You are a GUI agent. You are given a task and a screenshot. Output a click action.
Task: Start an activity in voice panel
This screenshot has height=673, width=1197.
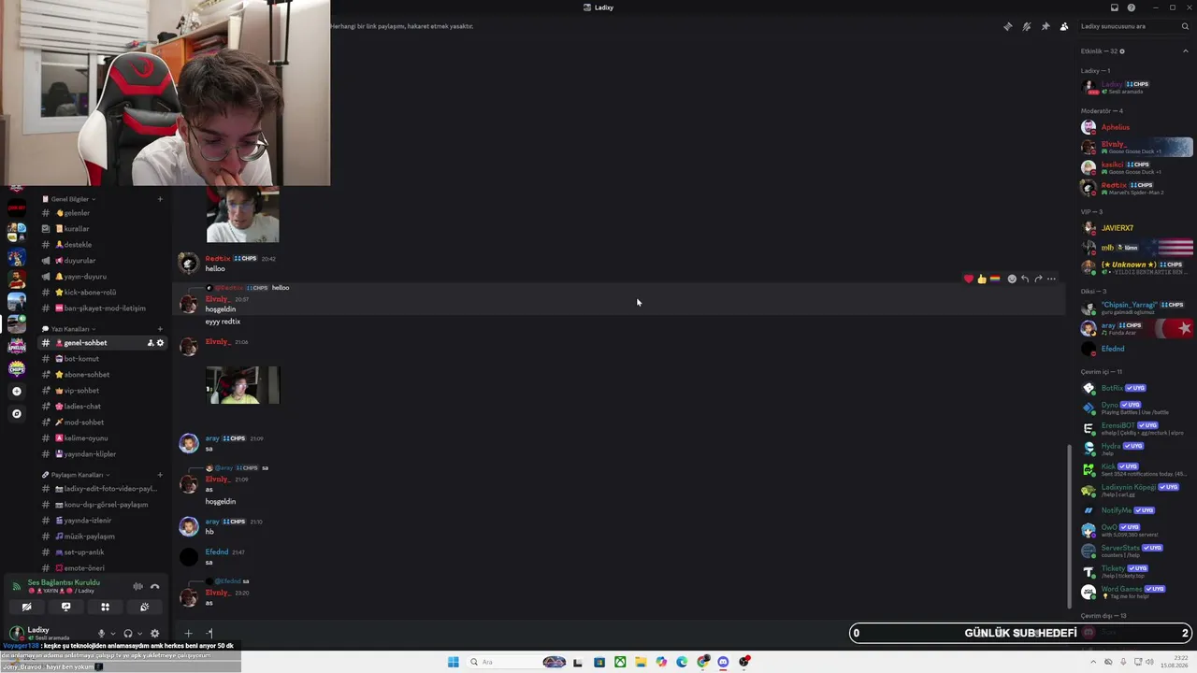(105, 607)
